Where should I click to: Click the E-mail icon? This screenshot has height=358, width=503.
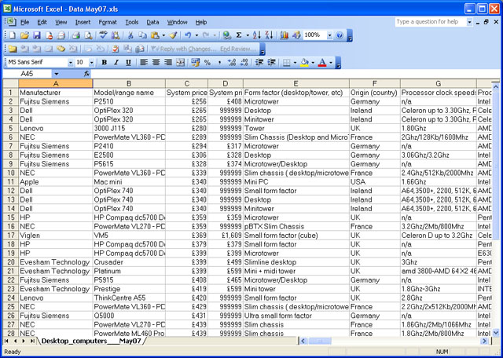tap(61, 35)
